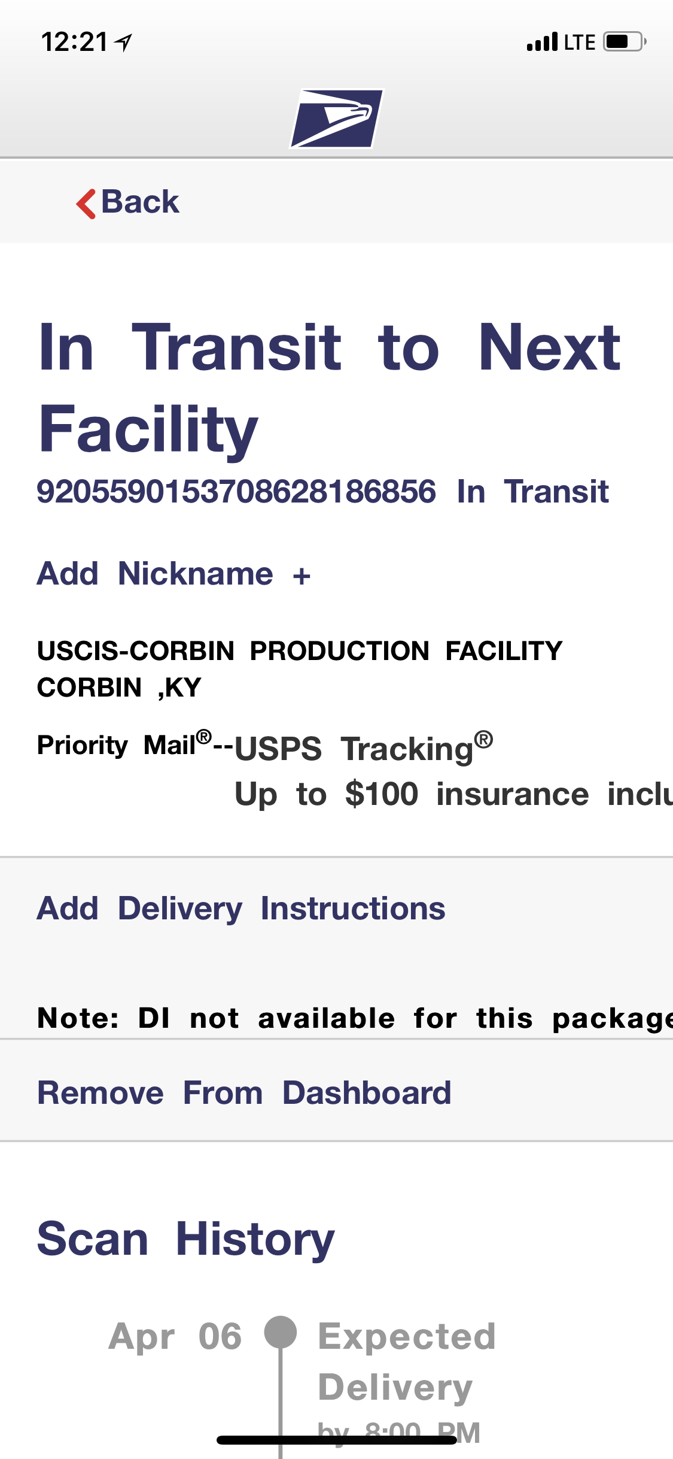Tap the USCIS-CORBIN PRODUCTION FACILITY text
Screen dimensions: 673x1459
coord(300,651)
